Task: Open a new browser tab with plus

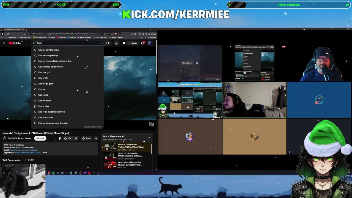Action: pos(27,30)
